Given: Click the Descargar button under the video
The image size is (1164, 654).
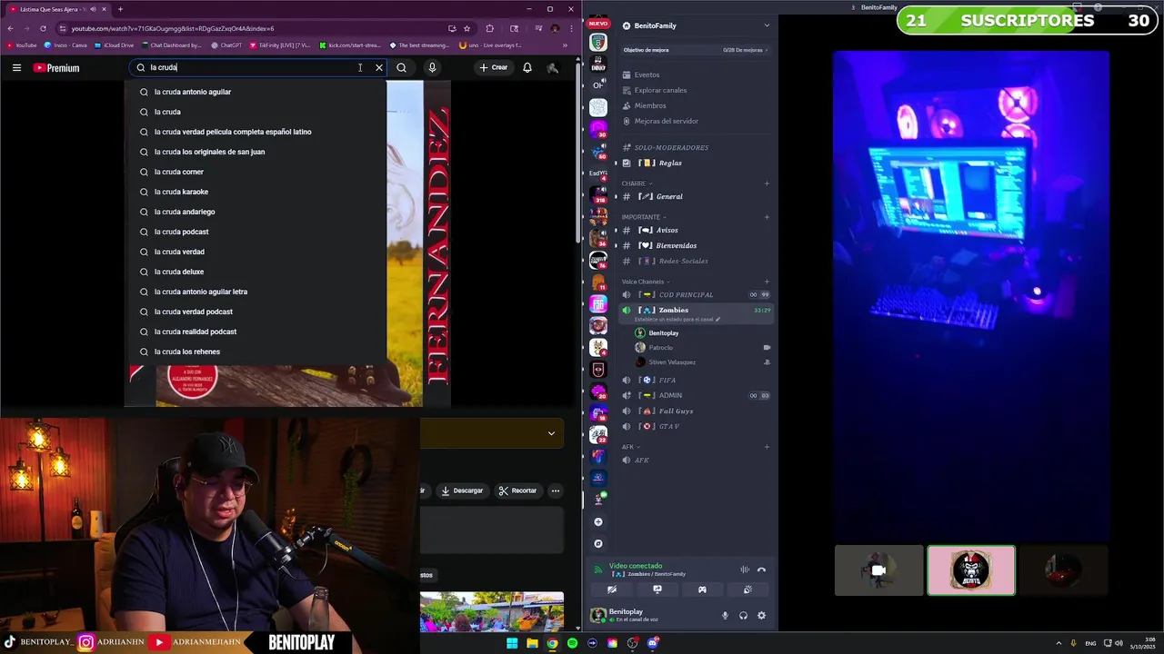Looking at the screenshot, I should (x=462, y=490).
